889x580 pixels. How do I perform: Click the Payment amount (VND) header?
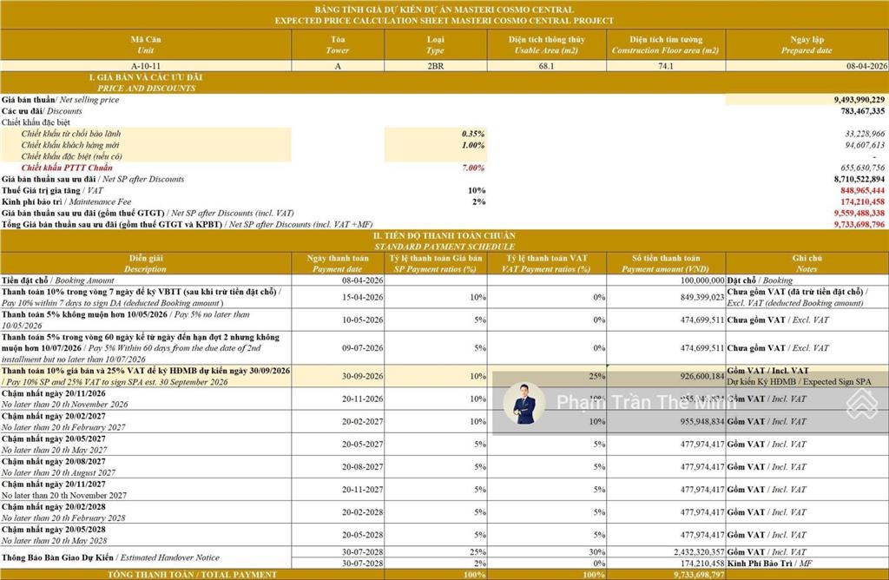click(666, 264)
